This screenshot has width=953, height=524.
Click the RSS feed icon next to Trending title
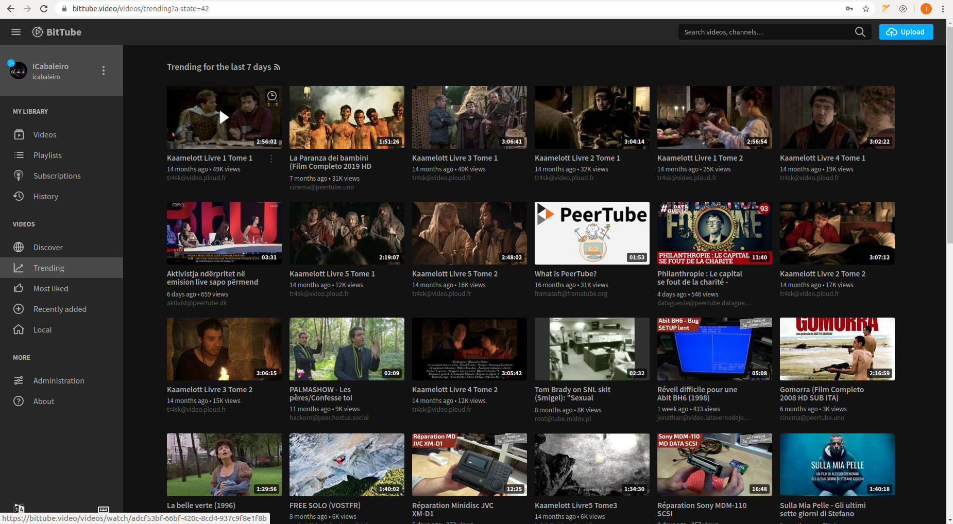[x=277, y=67]
